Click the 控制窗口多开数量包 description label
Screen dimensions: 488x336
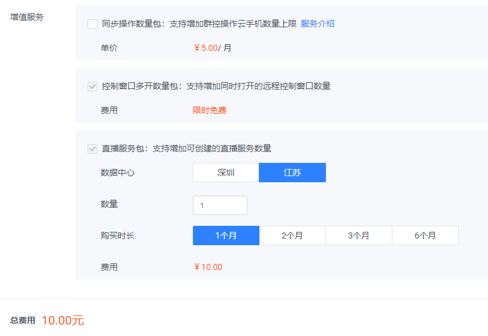point(216,87)
